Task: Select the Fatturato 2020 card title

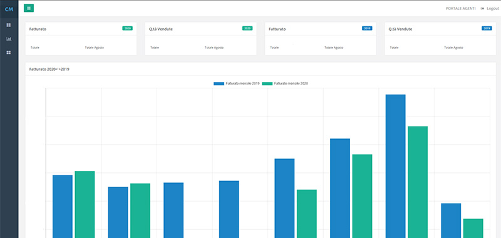Action: 38,29
